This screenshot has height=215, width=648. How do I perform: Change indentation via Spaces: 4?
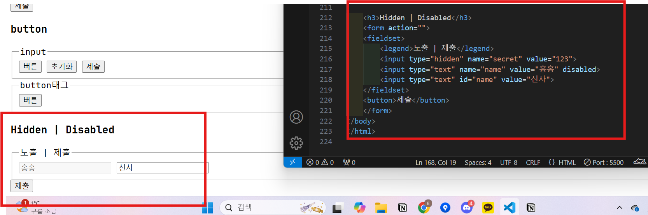(478, 163)
